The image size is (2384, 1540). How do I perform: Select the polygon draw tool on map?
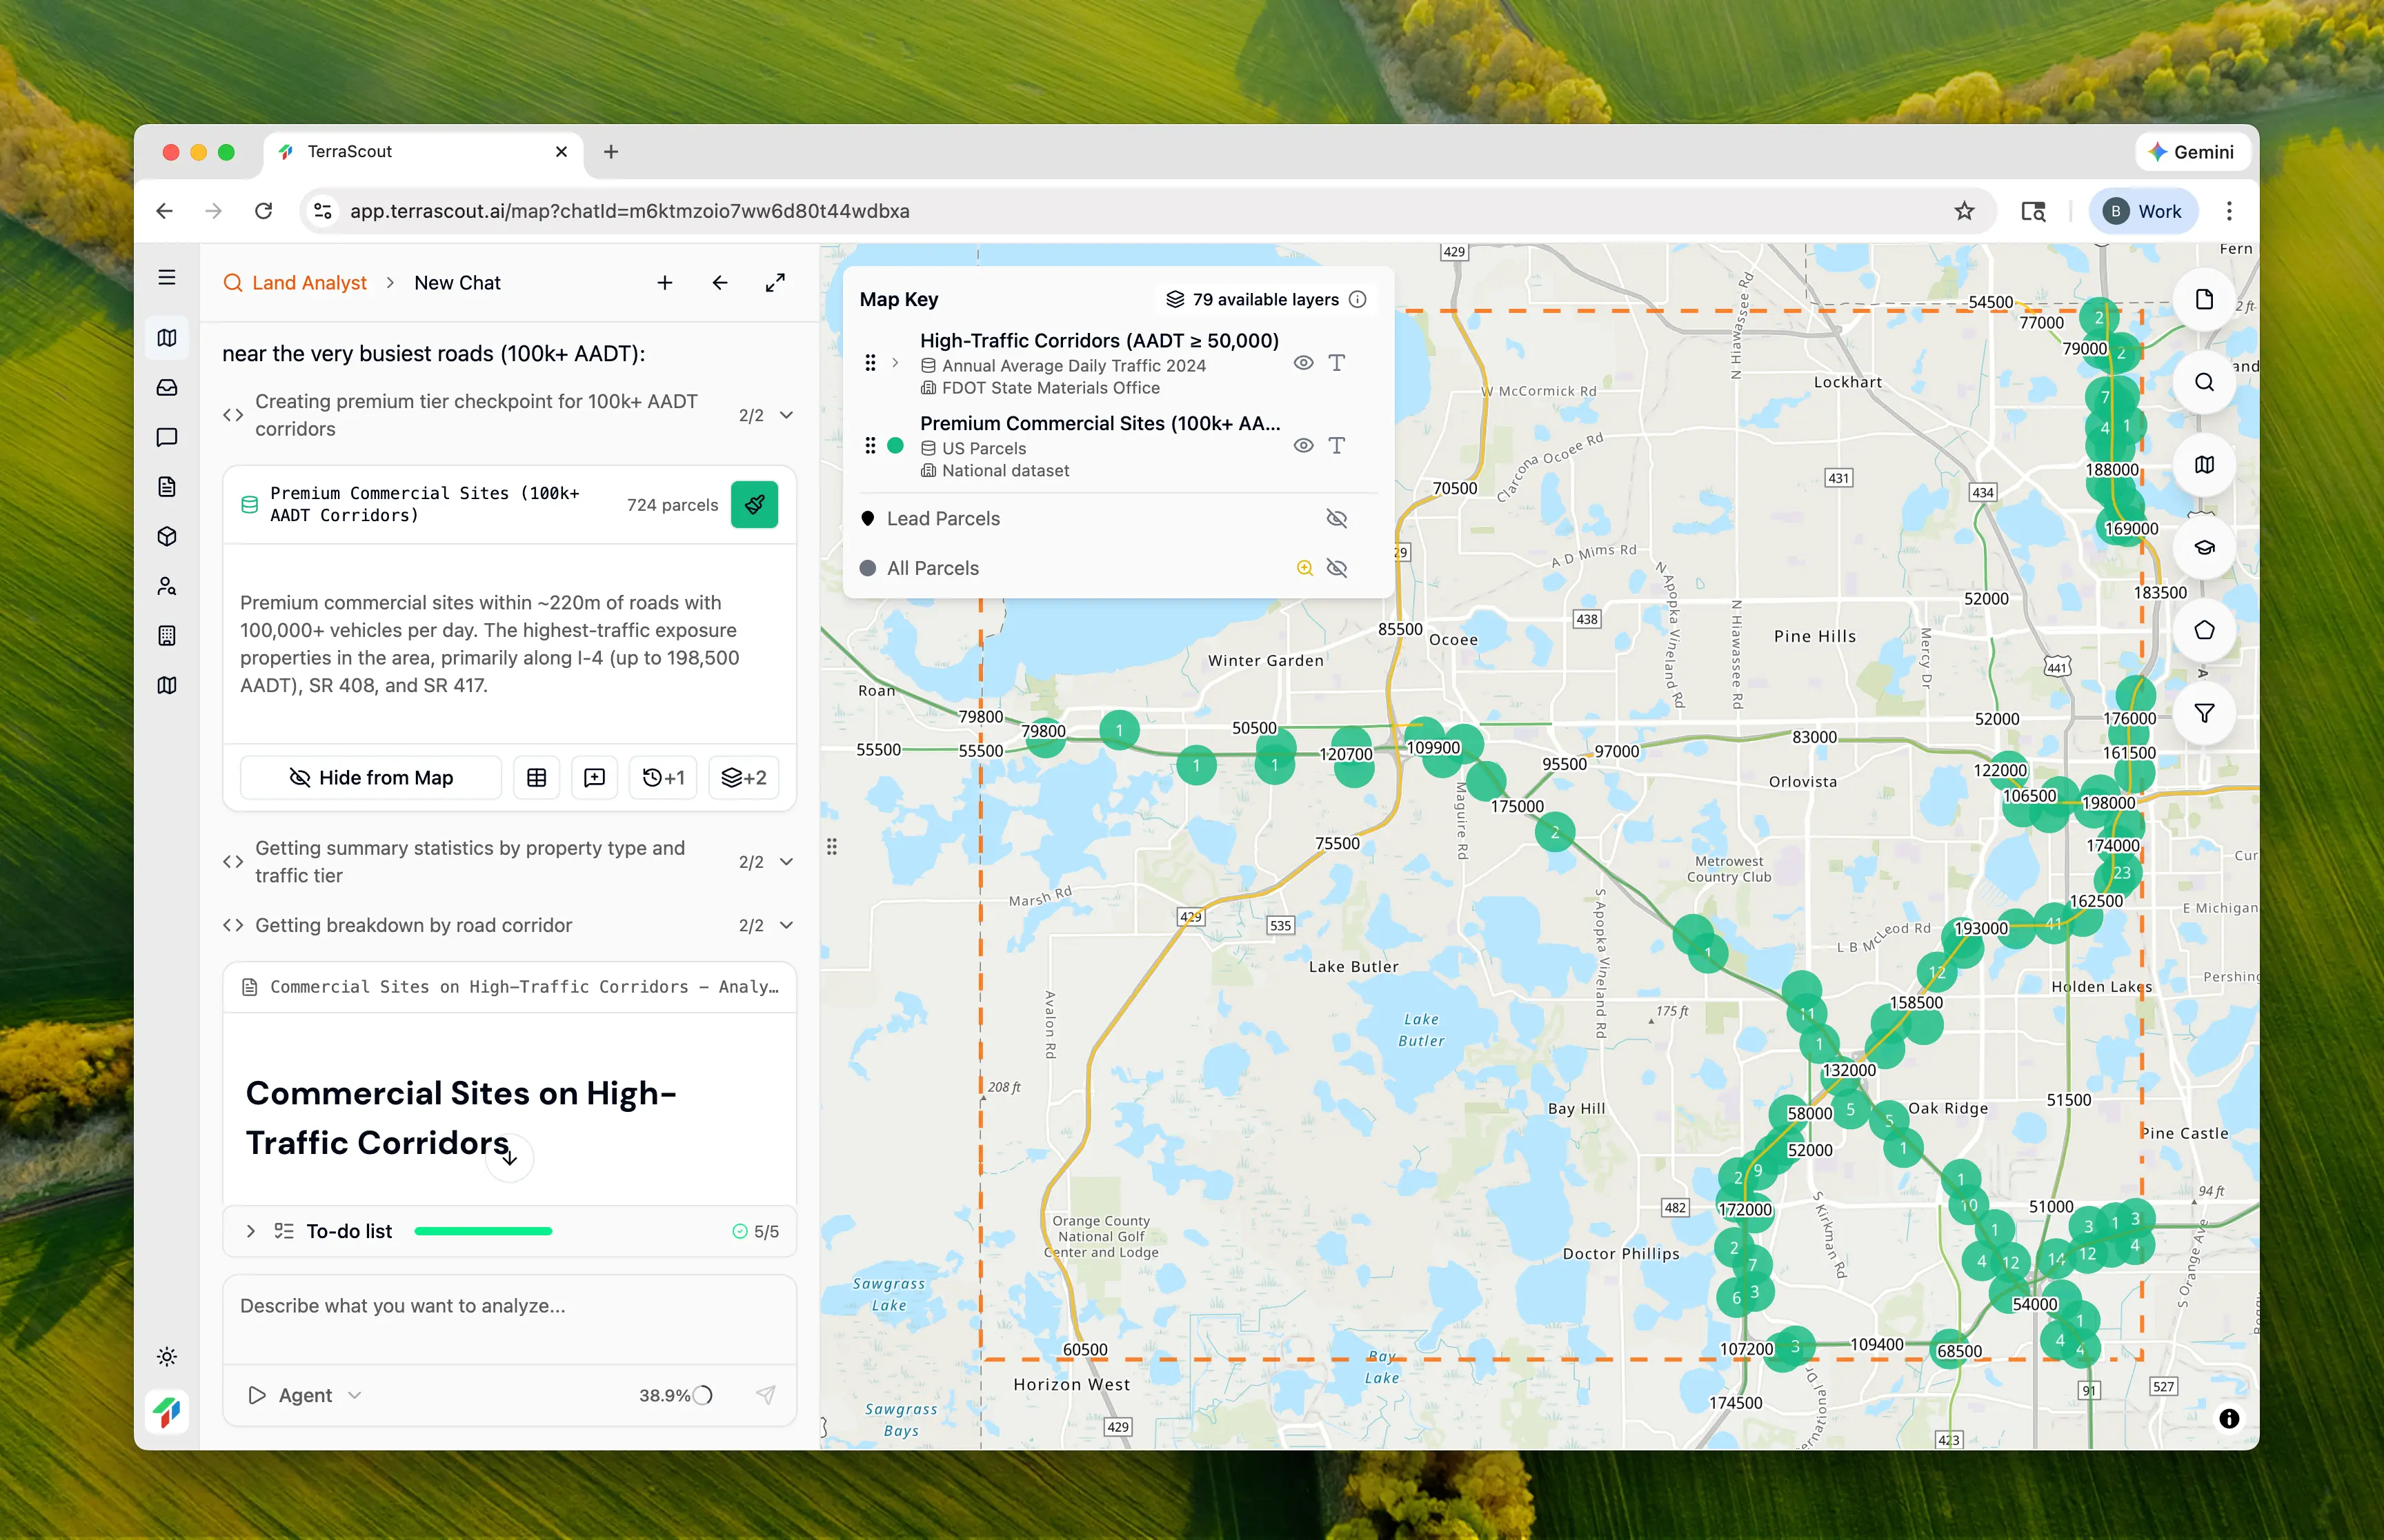(2204, 630)
